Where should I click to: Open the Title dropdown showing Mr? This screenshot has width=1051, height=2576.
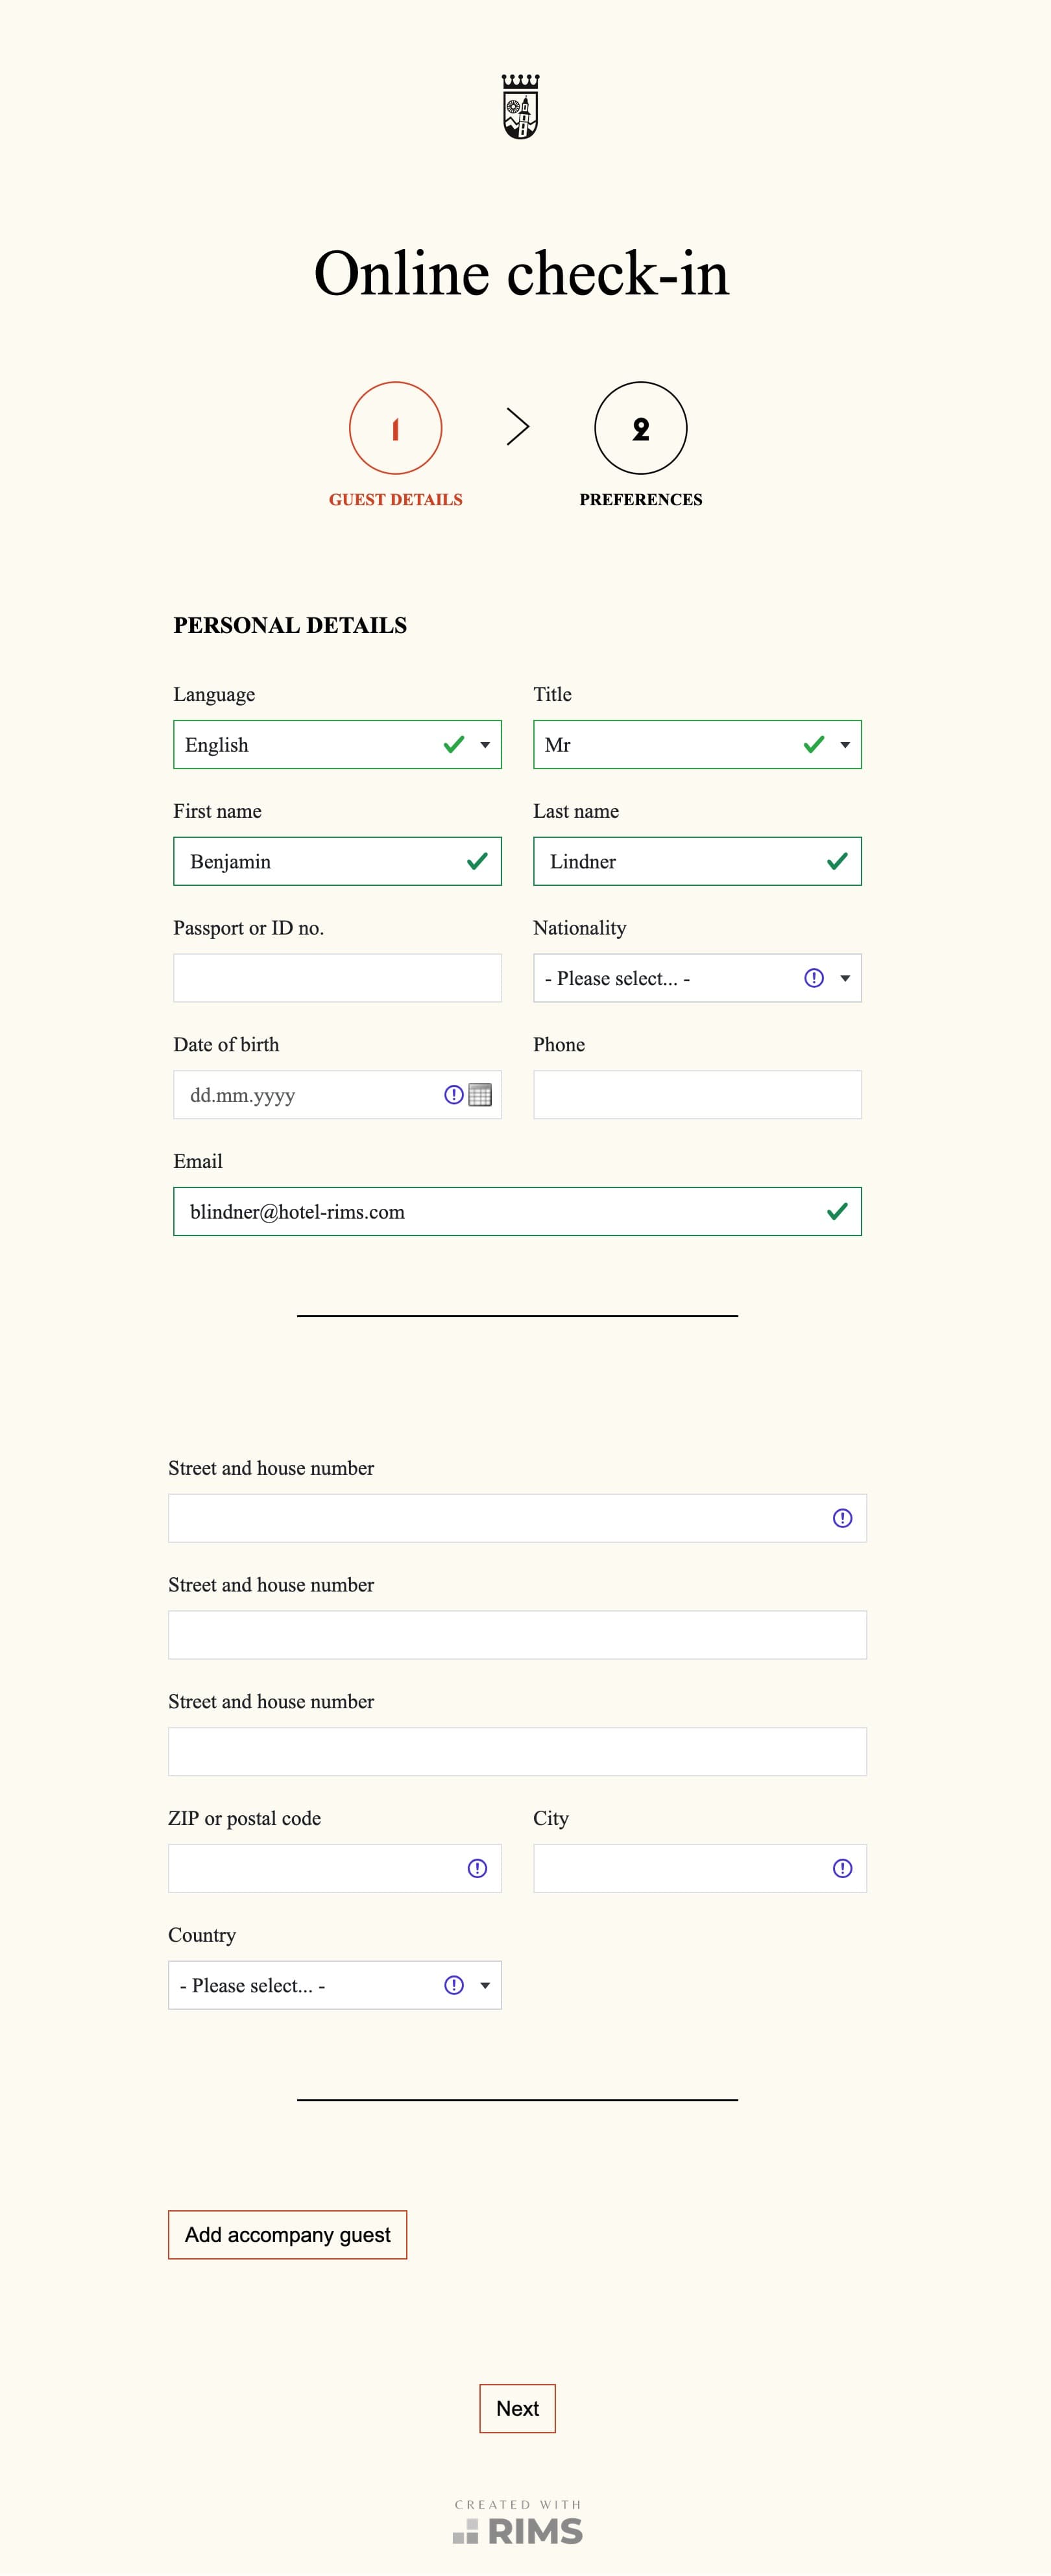(697, 745)
